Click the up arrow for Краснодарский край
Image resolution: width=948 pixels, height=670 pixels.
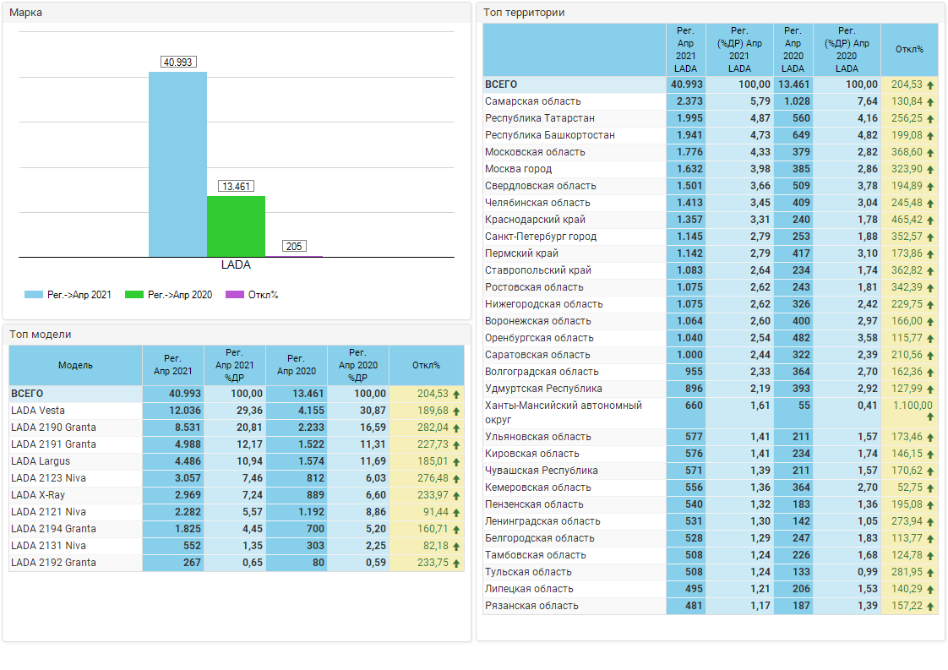[x=930, y=221]
